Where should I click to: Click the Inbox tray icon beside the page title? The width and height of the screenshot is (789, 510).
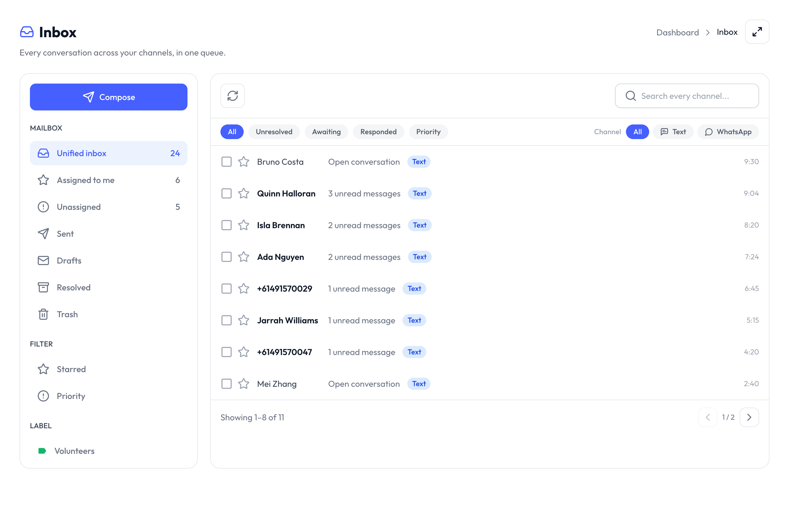point(27,32)
